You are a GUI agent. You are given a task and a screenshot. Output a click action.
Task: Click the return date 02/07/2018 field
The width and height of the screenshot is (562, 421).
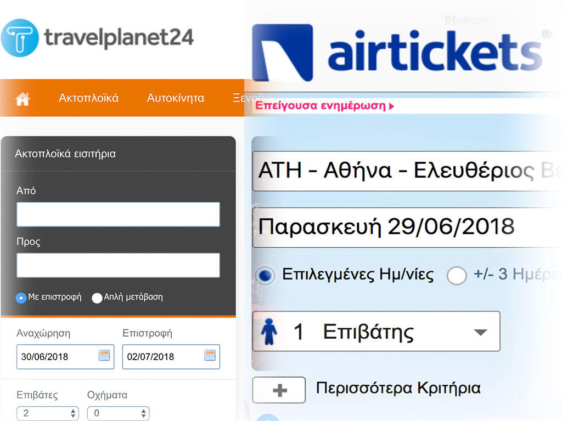point(171,356)
